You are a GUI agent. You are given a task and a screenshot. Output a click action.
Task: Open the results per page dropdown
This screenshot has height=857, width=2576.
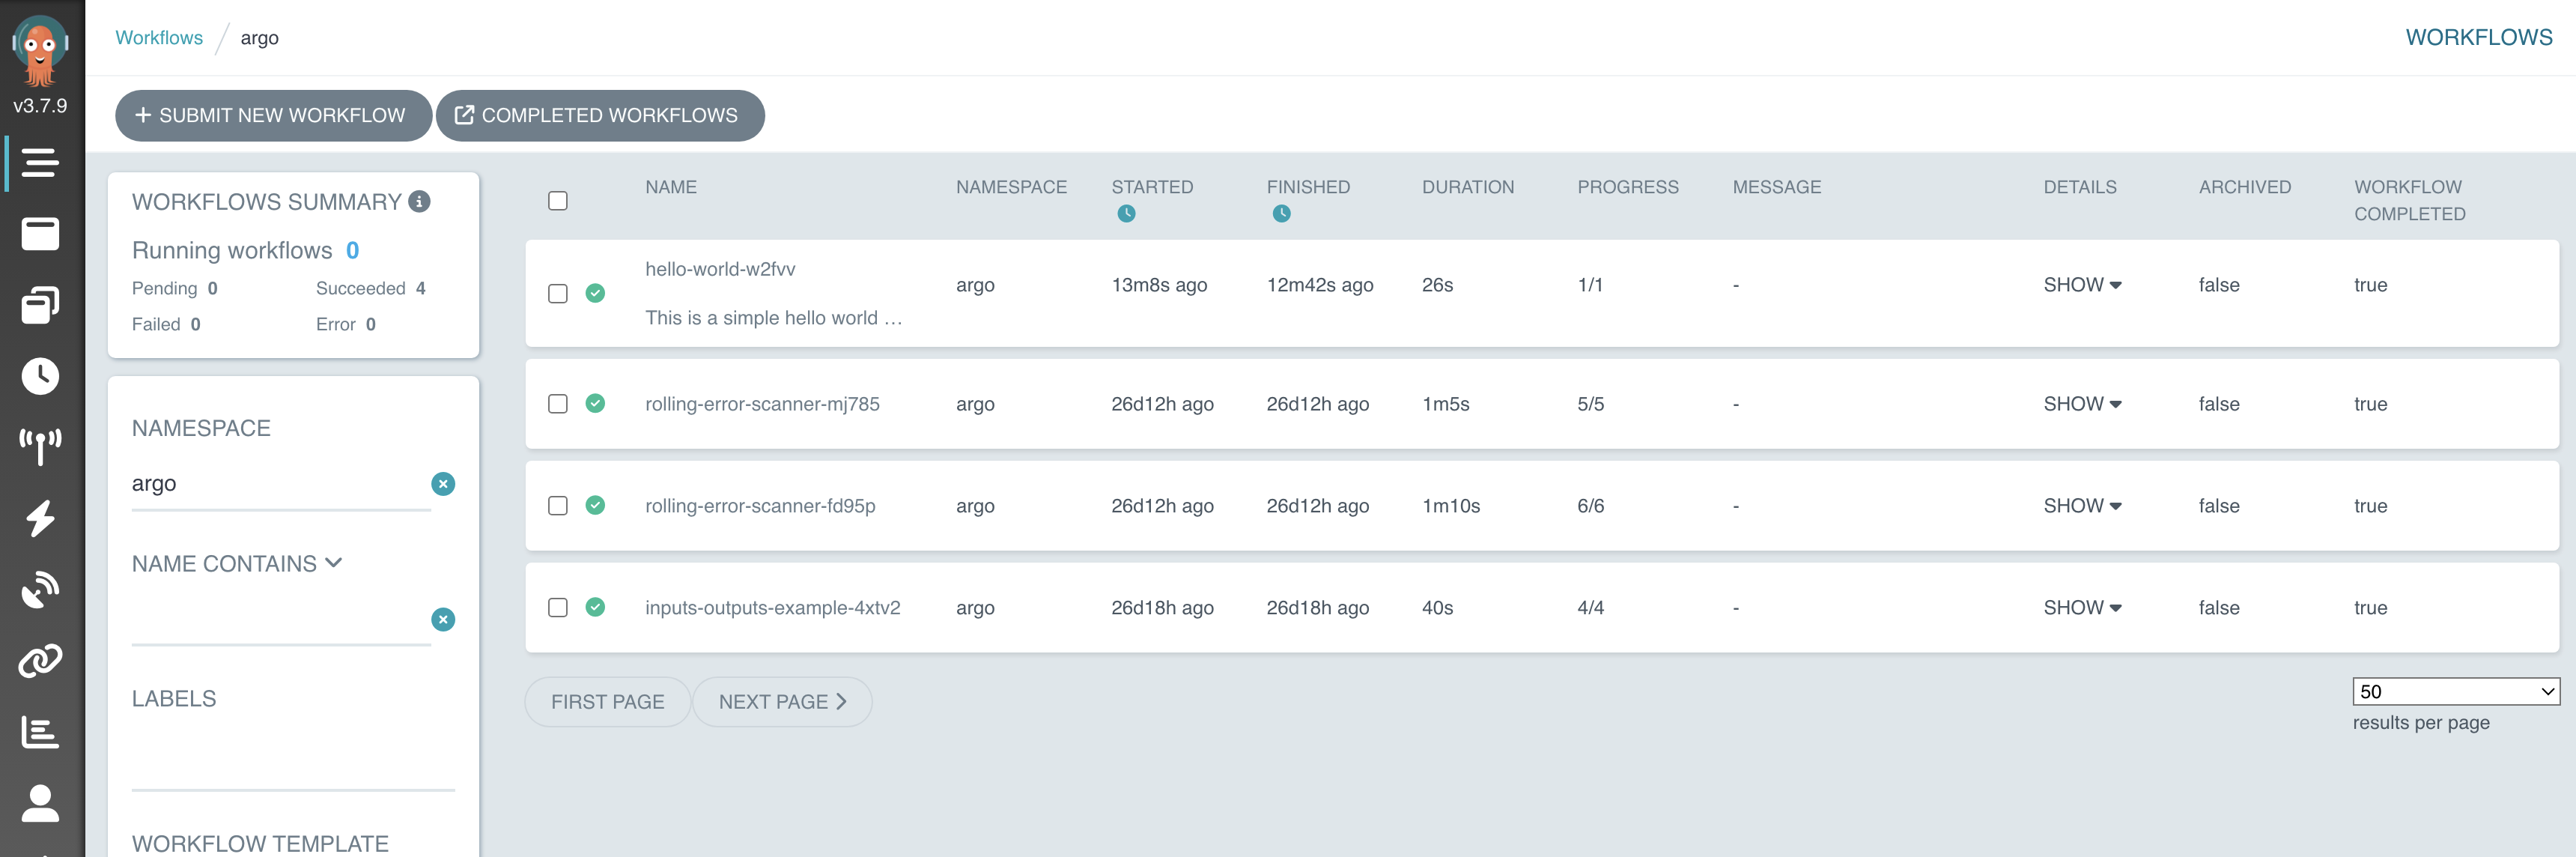(2455, 691)
